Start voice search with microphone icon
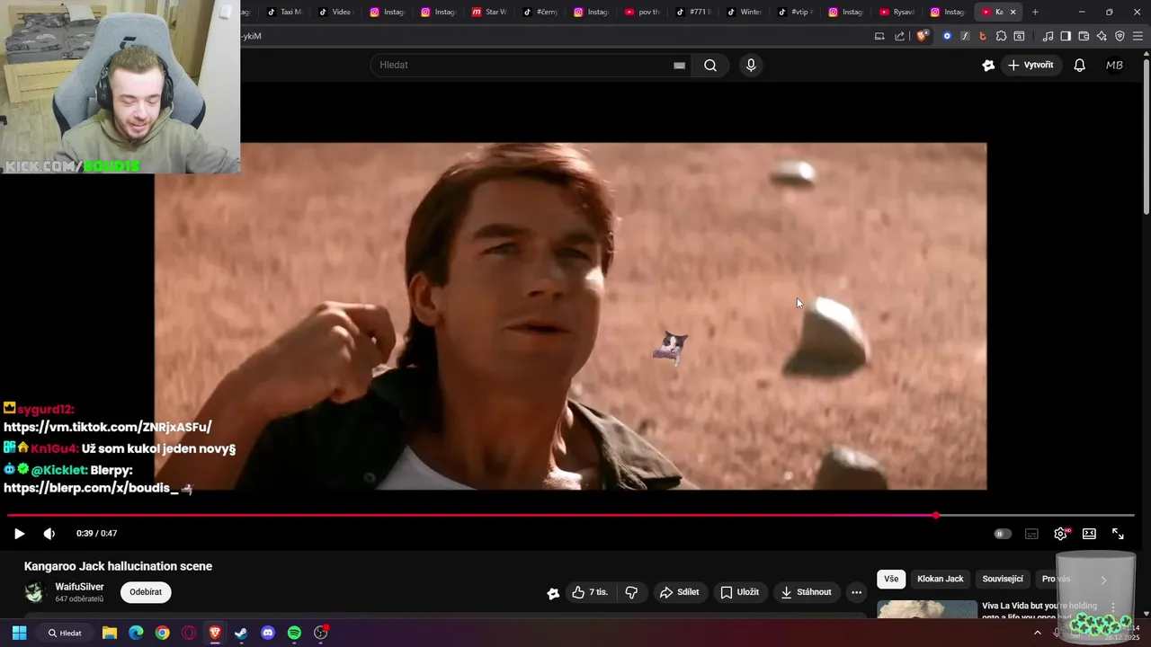 pyautogui.click(x=751, y=65)
